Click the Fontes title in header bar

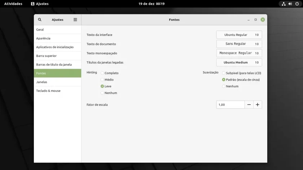coord(174,20)
